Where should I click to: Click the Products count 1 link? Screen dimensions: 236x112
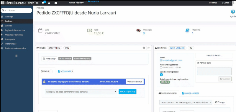pyautogui.click(x=193, y=33)
